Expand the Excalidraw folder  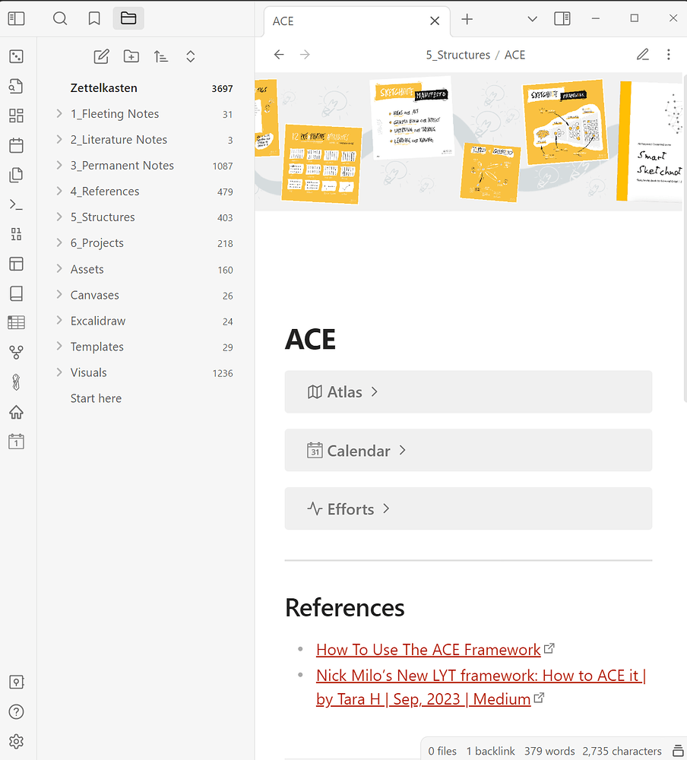(x=59, y=321)
